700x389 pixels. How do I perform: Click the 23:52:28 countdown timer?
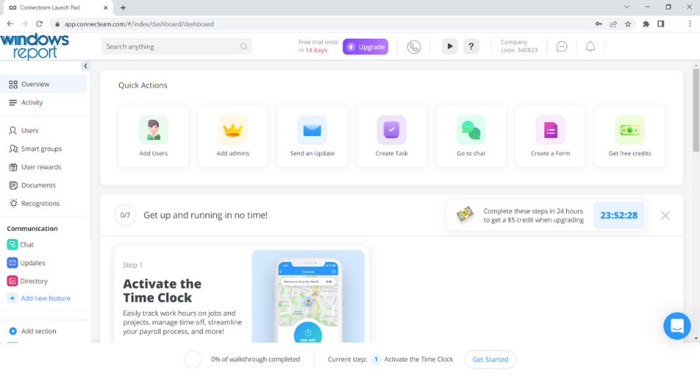tap(619, 216)
